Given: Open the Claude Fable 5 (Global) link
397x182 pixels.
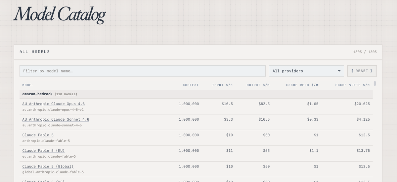Looking at the screenshot, I should [48, 167].
